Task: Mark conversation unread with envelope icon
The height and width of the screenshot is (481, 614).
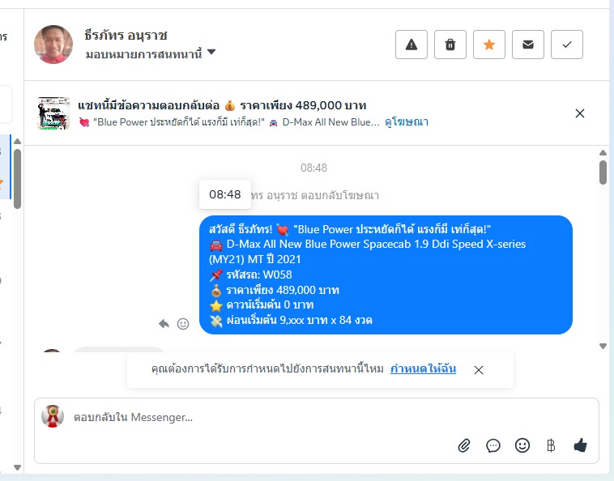Action: pos(527,45)
